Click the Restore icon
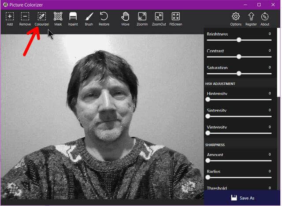The width and height of the screenshot is (282, 206). coord(104,17)
